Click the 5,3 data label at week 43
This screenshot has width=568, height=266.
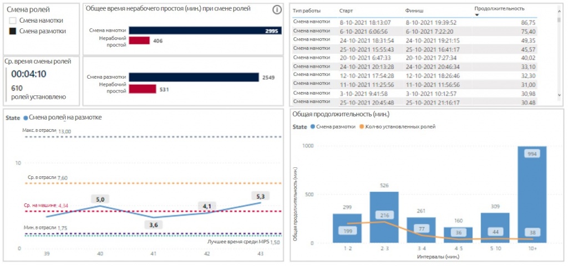point(261,196)
